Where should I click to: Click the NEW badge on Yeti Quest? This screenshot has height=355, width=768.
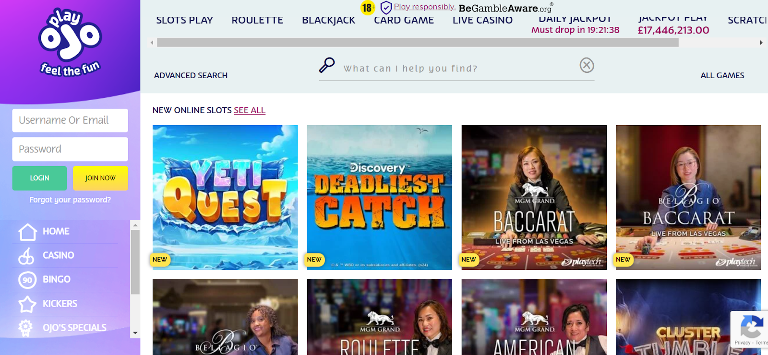pos(160,260)
